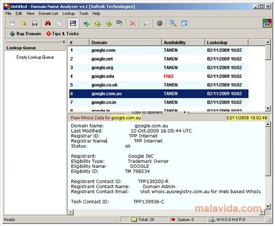The height and width of the screenshot is (226, 275).
Task: Click down arrow of Whois data scrollbar
Action: tap(268, 206)
